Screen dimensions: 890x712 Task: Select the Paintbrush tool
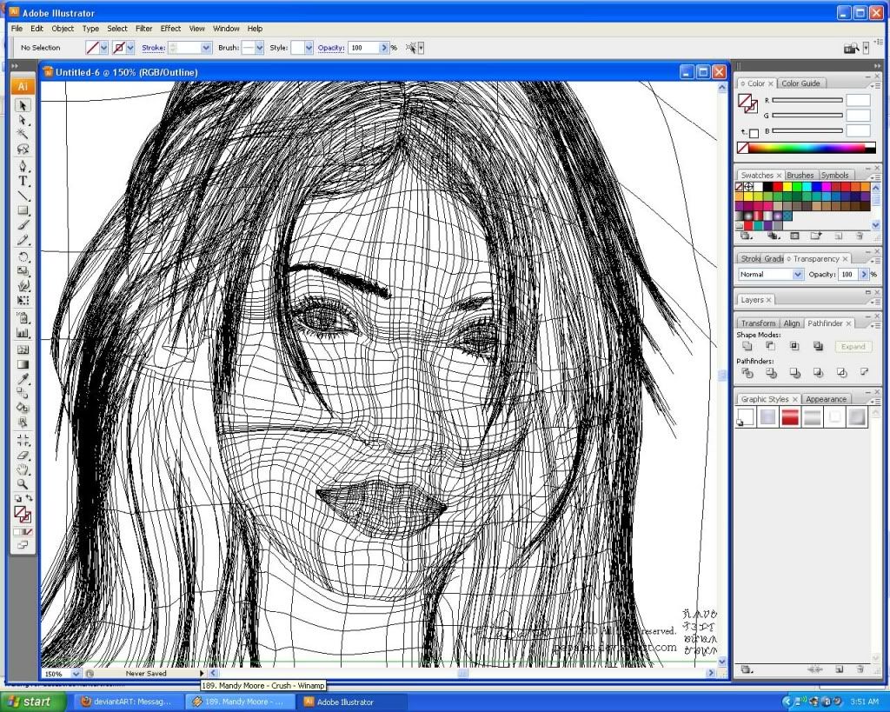23,225
